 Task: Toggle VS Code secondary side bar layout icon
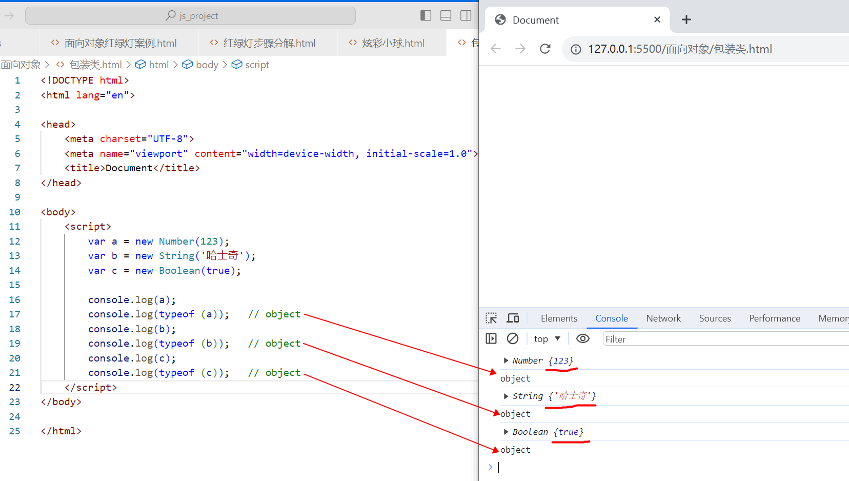[466, 15]
